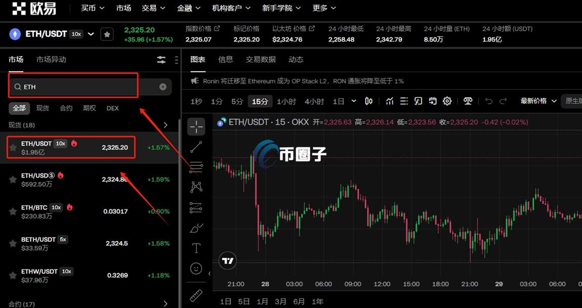Set chart interval to 4小时

point(314,101)
